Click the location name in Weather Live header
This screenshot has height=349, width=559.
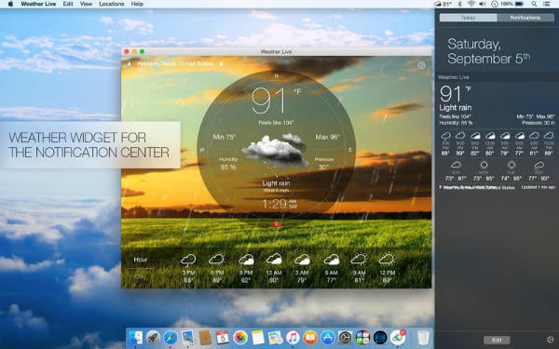tap(175, 64)
